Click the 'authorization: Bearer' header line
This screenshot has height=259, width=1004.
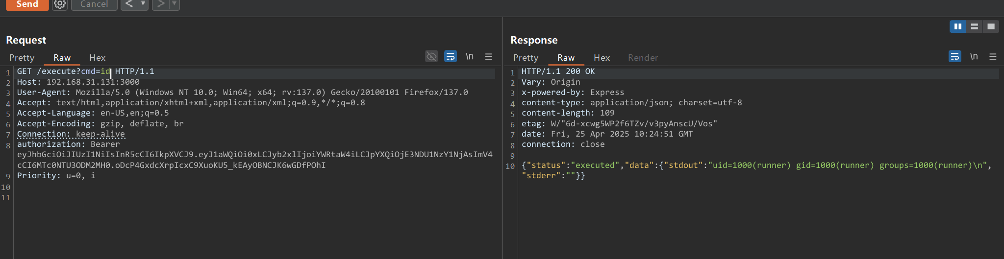pos(69,144)
